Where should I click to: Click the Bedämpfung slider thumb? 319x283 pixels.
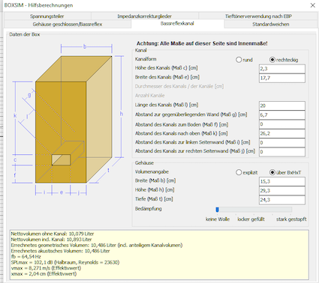(x=217, y=210)
